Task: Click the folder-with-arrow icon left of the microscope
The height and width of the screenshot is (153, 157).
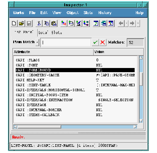Action: [71, 23]
